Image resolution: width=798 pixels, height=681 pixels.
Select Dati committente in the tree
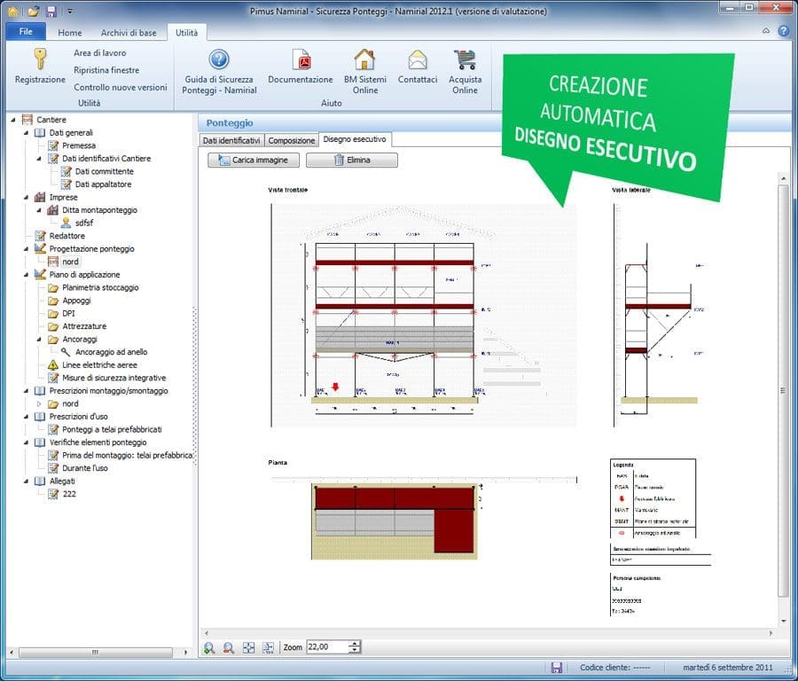coord(104,171)
